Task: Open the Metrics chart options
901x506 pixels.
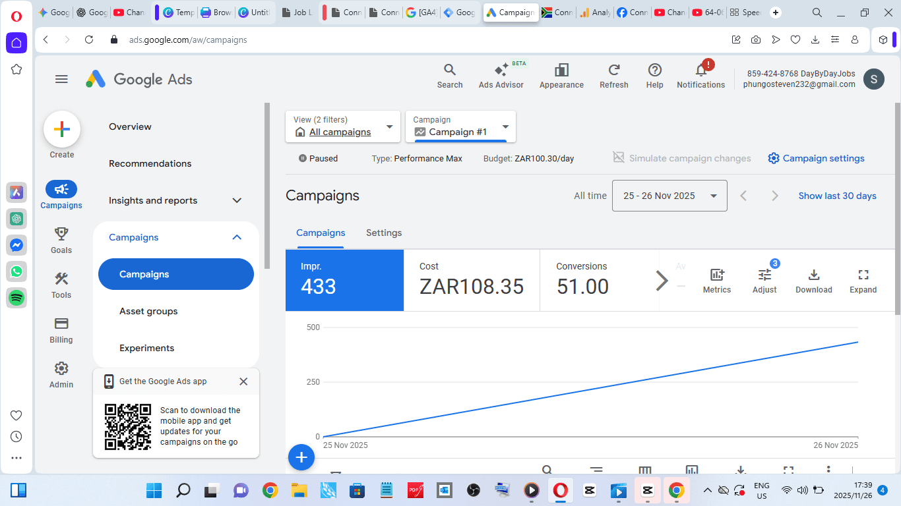Action: click(717, 281)
